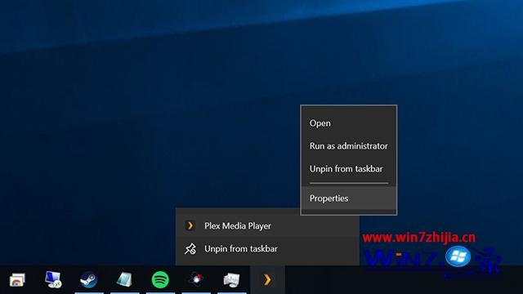This screenshot has height=294, width=523.
Task: Open Steam from the taskbar
Action: click(x=89, y=279)
